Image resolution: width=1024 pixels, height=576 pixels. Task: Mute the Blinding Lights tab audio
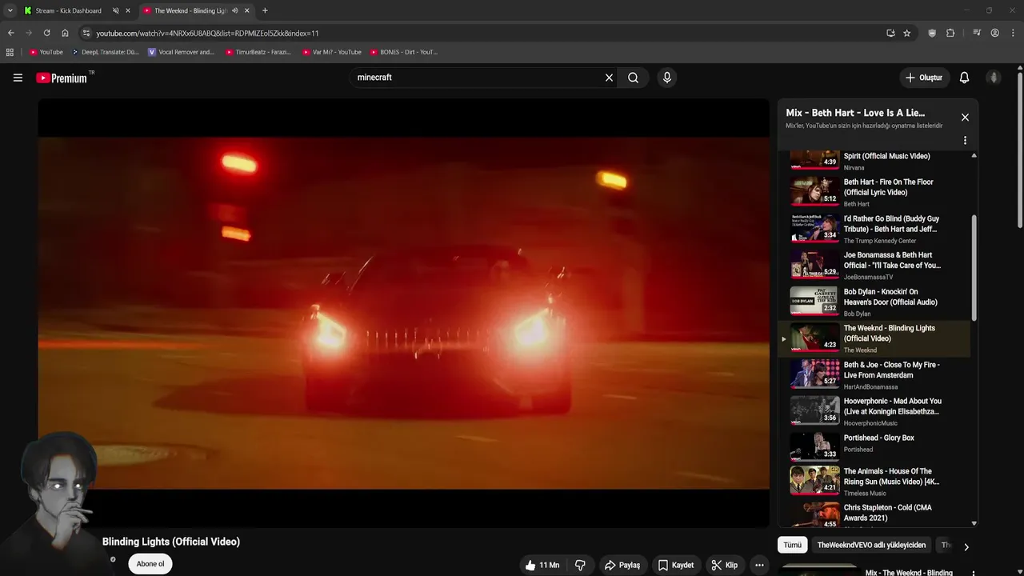pyautogui.click(x=234, y=10)
